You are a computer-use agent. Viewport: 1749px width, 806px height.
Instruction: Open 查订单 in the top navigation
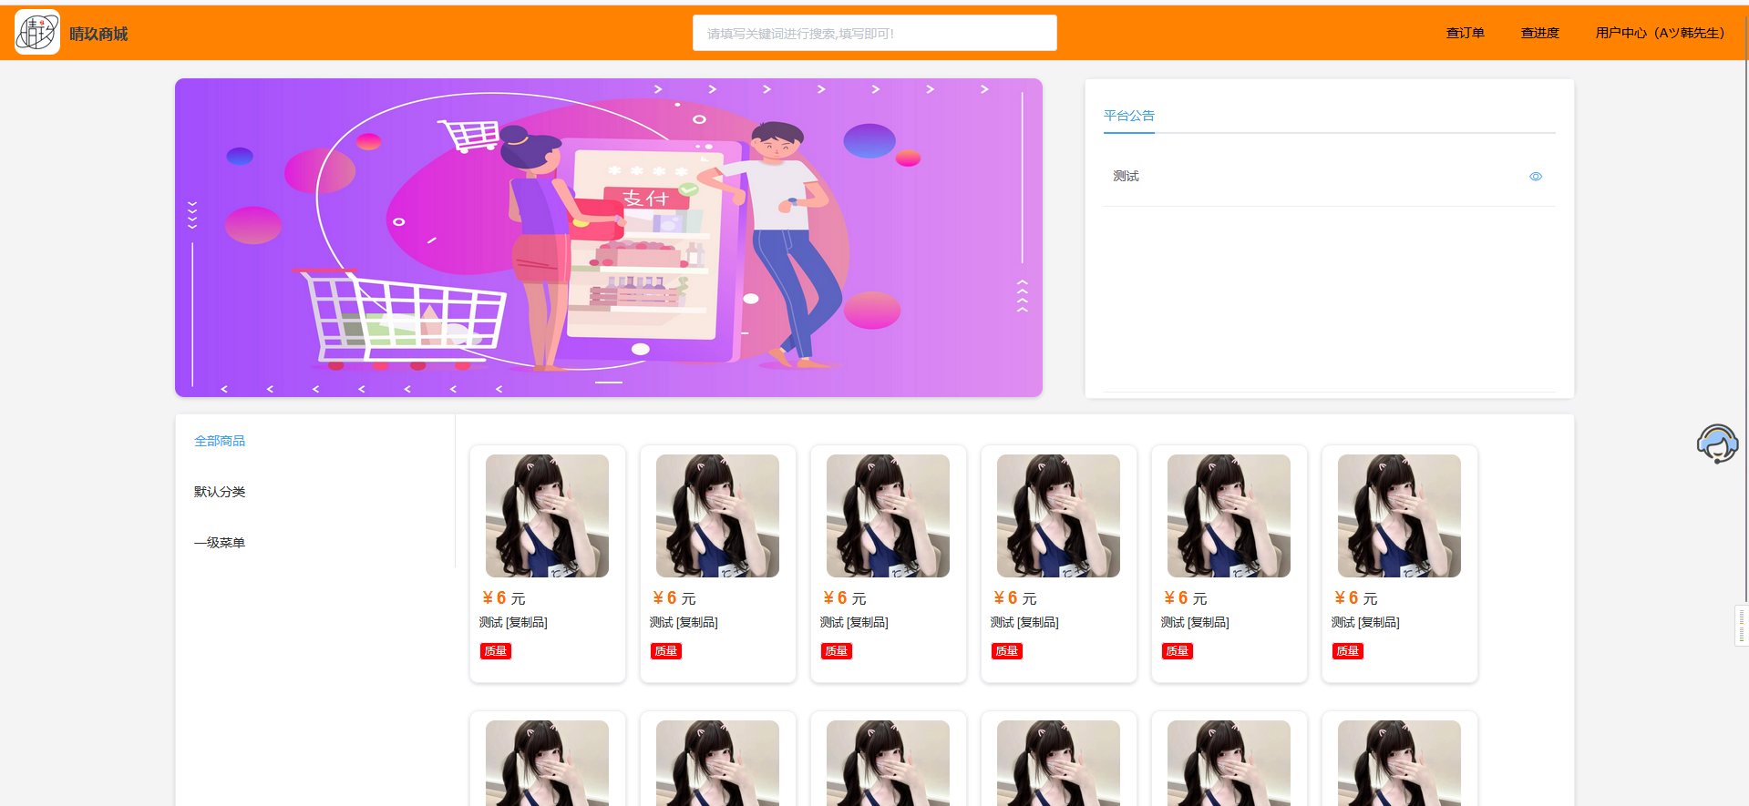[x=1465, y=34]
